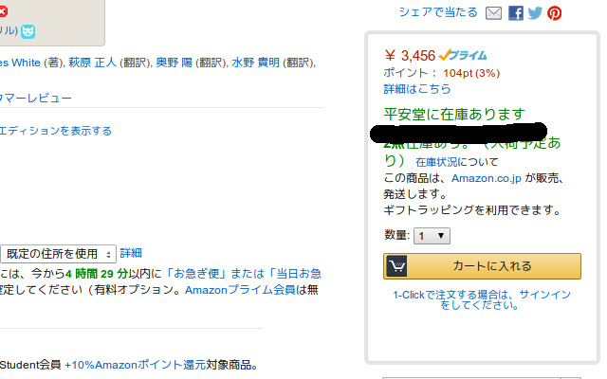Open the 既定の住所を使用 address dropdown

click(x=58, y=254)
